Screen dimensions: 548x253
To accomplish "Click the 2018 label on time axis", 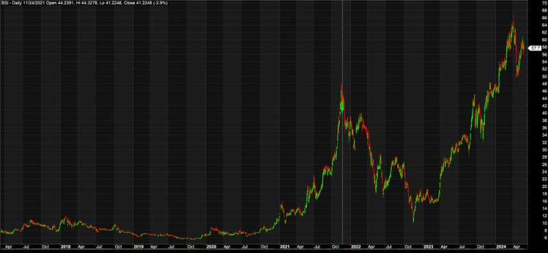I will point(65,246).
